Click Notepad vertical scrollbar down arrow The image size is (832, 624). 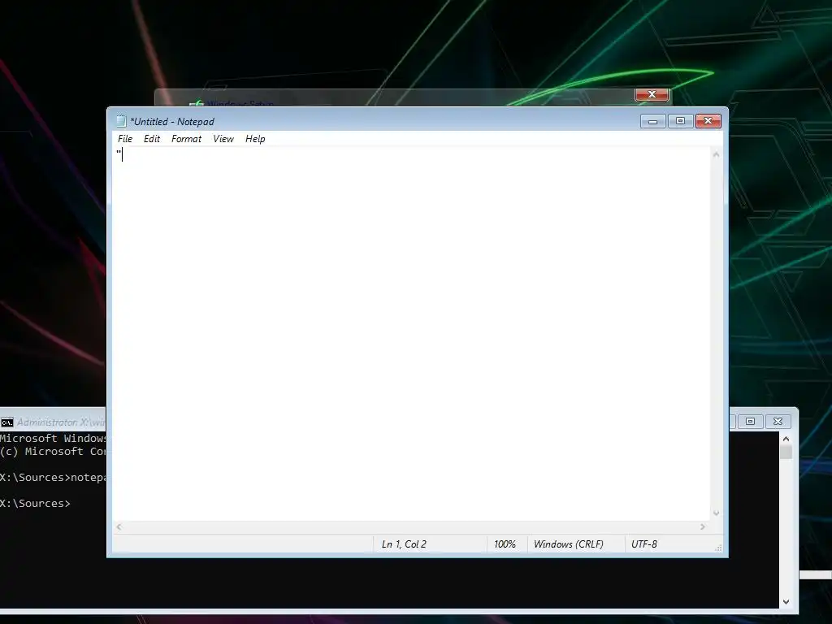(x=717, y=513)
